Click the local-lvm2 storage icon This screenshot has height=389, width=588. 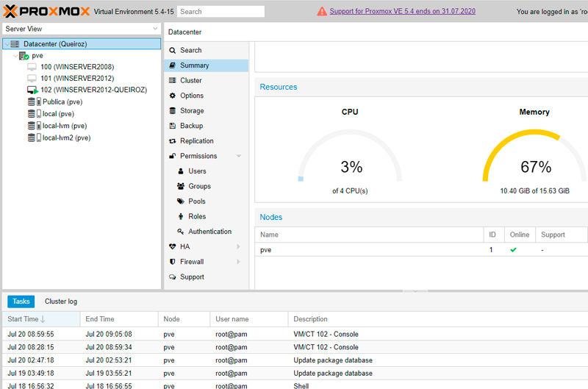click(34, 138)
